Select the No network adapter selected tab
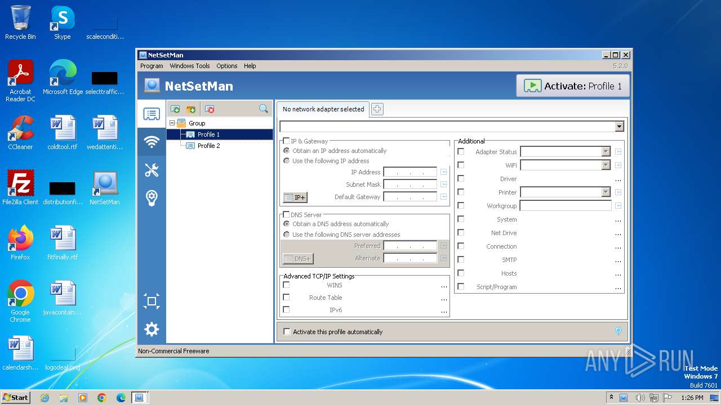721x405 pixels. click(x=323, y=109)
